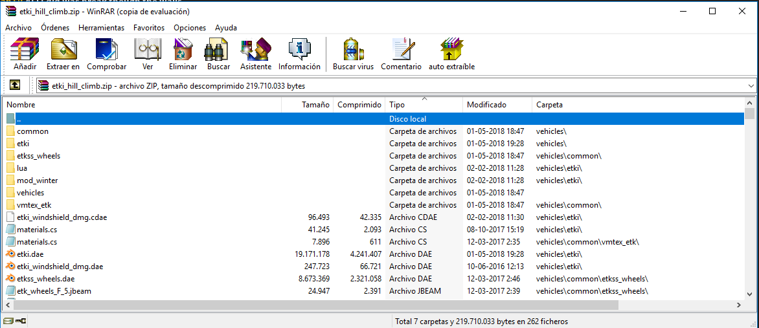This screenshot has height=328, width=759.
Task: Click the etki.dae Blender file icon
Action: point(11,254)
